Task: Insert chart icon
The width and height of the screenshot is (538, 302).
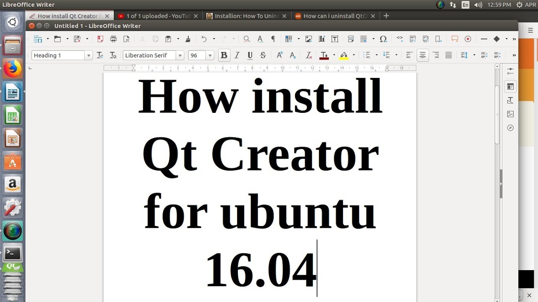Action: coord(322,39)
